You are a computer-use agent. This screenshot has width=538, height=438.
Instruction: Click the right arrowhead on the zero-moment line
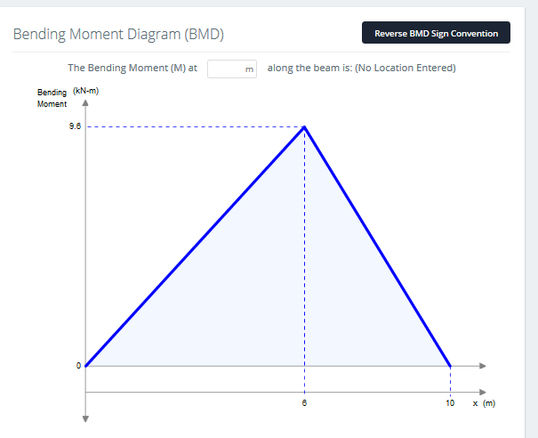(483, 366)
